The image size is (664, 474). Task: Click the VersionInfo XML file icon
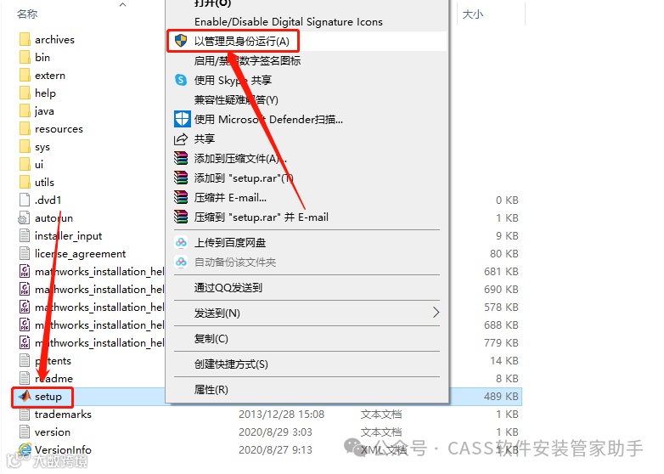point(25,449)
